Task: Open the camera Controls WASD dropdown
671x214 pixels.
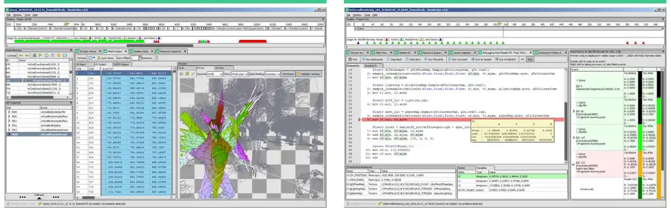Action: point(215,74)
